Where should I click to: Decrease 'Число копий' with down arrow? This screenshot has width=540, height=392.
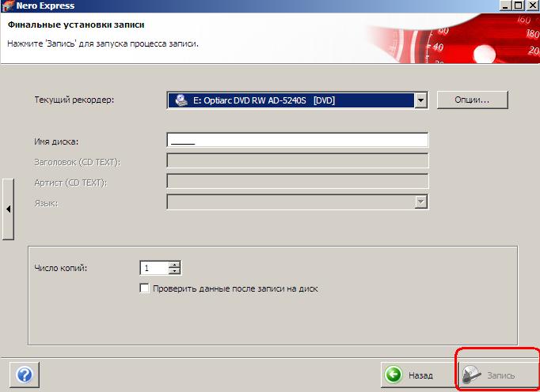point(174,272)
